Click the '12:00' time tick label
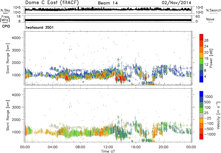This screenshot has height=153, width=221. (x=108, y=147)
